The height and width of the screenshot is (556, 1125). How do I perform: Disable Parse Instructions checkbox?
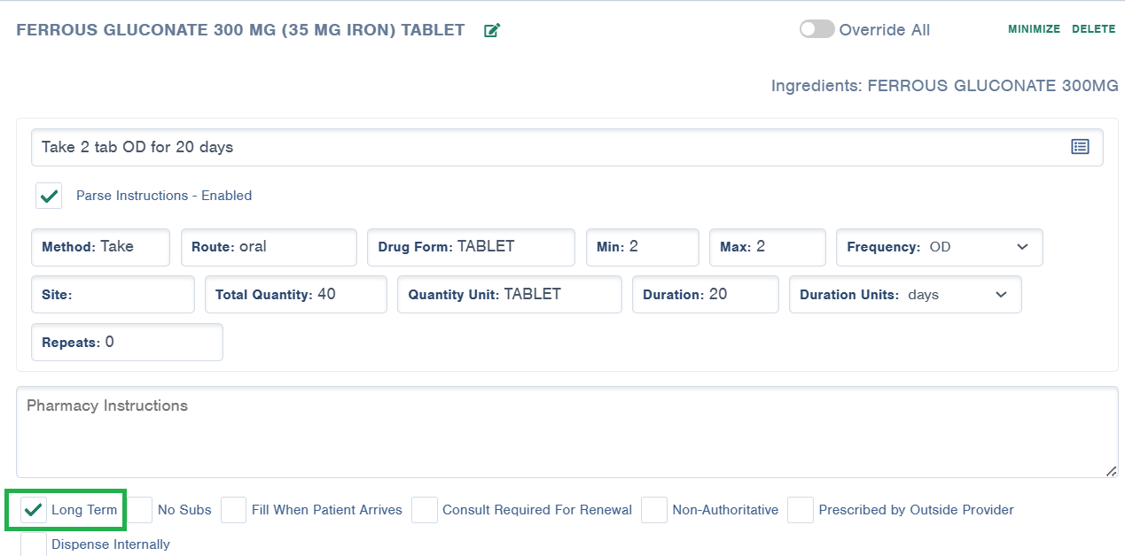coord(49,195)
